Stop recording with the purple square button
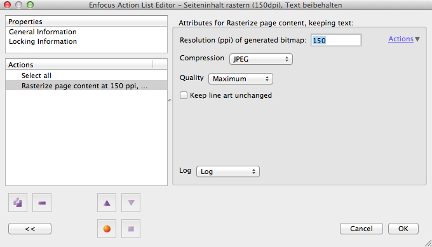The height and width of the screenshot is (247, 432). click(x=131, y=229)
